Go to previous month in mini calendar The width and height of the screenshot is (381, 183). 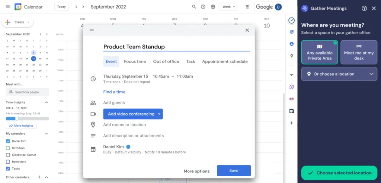pos(40,34)
